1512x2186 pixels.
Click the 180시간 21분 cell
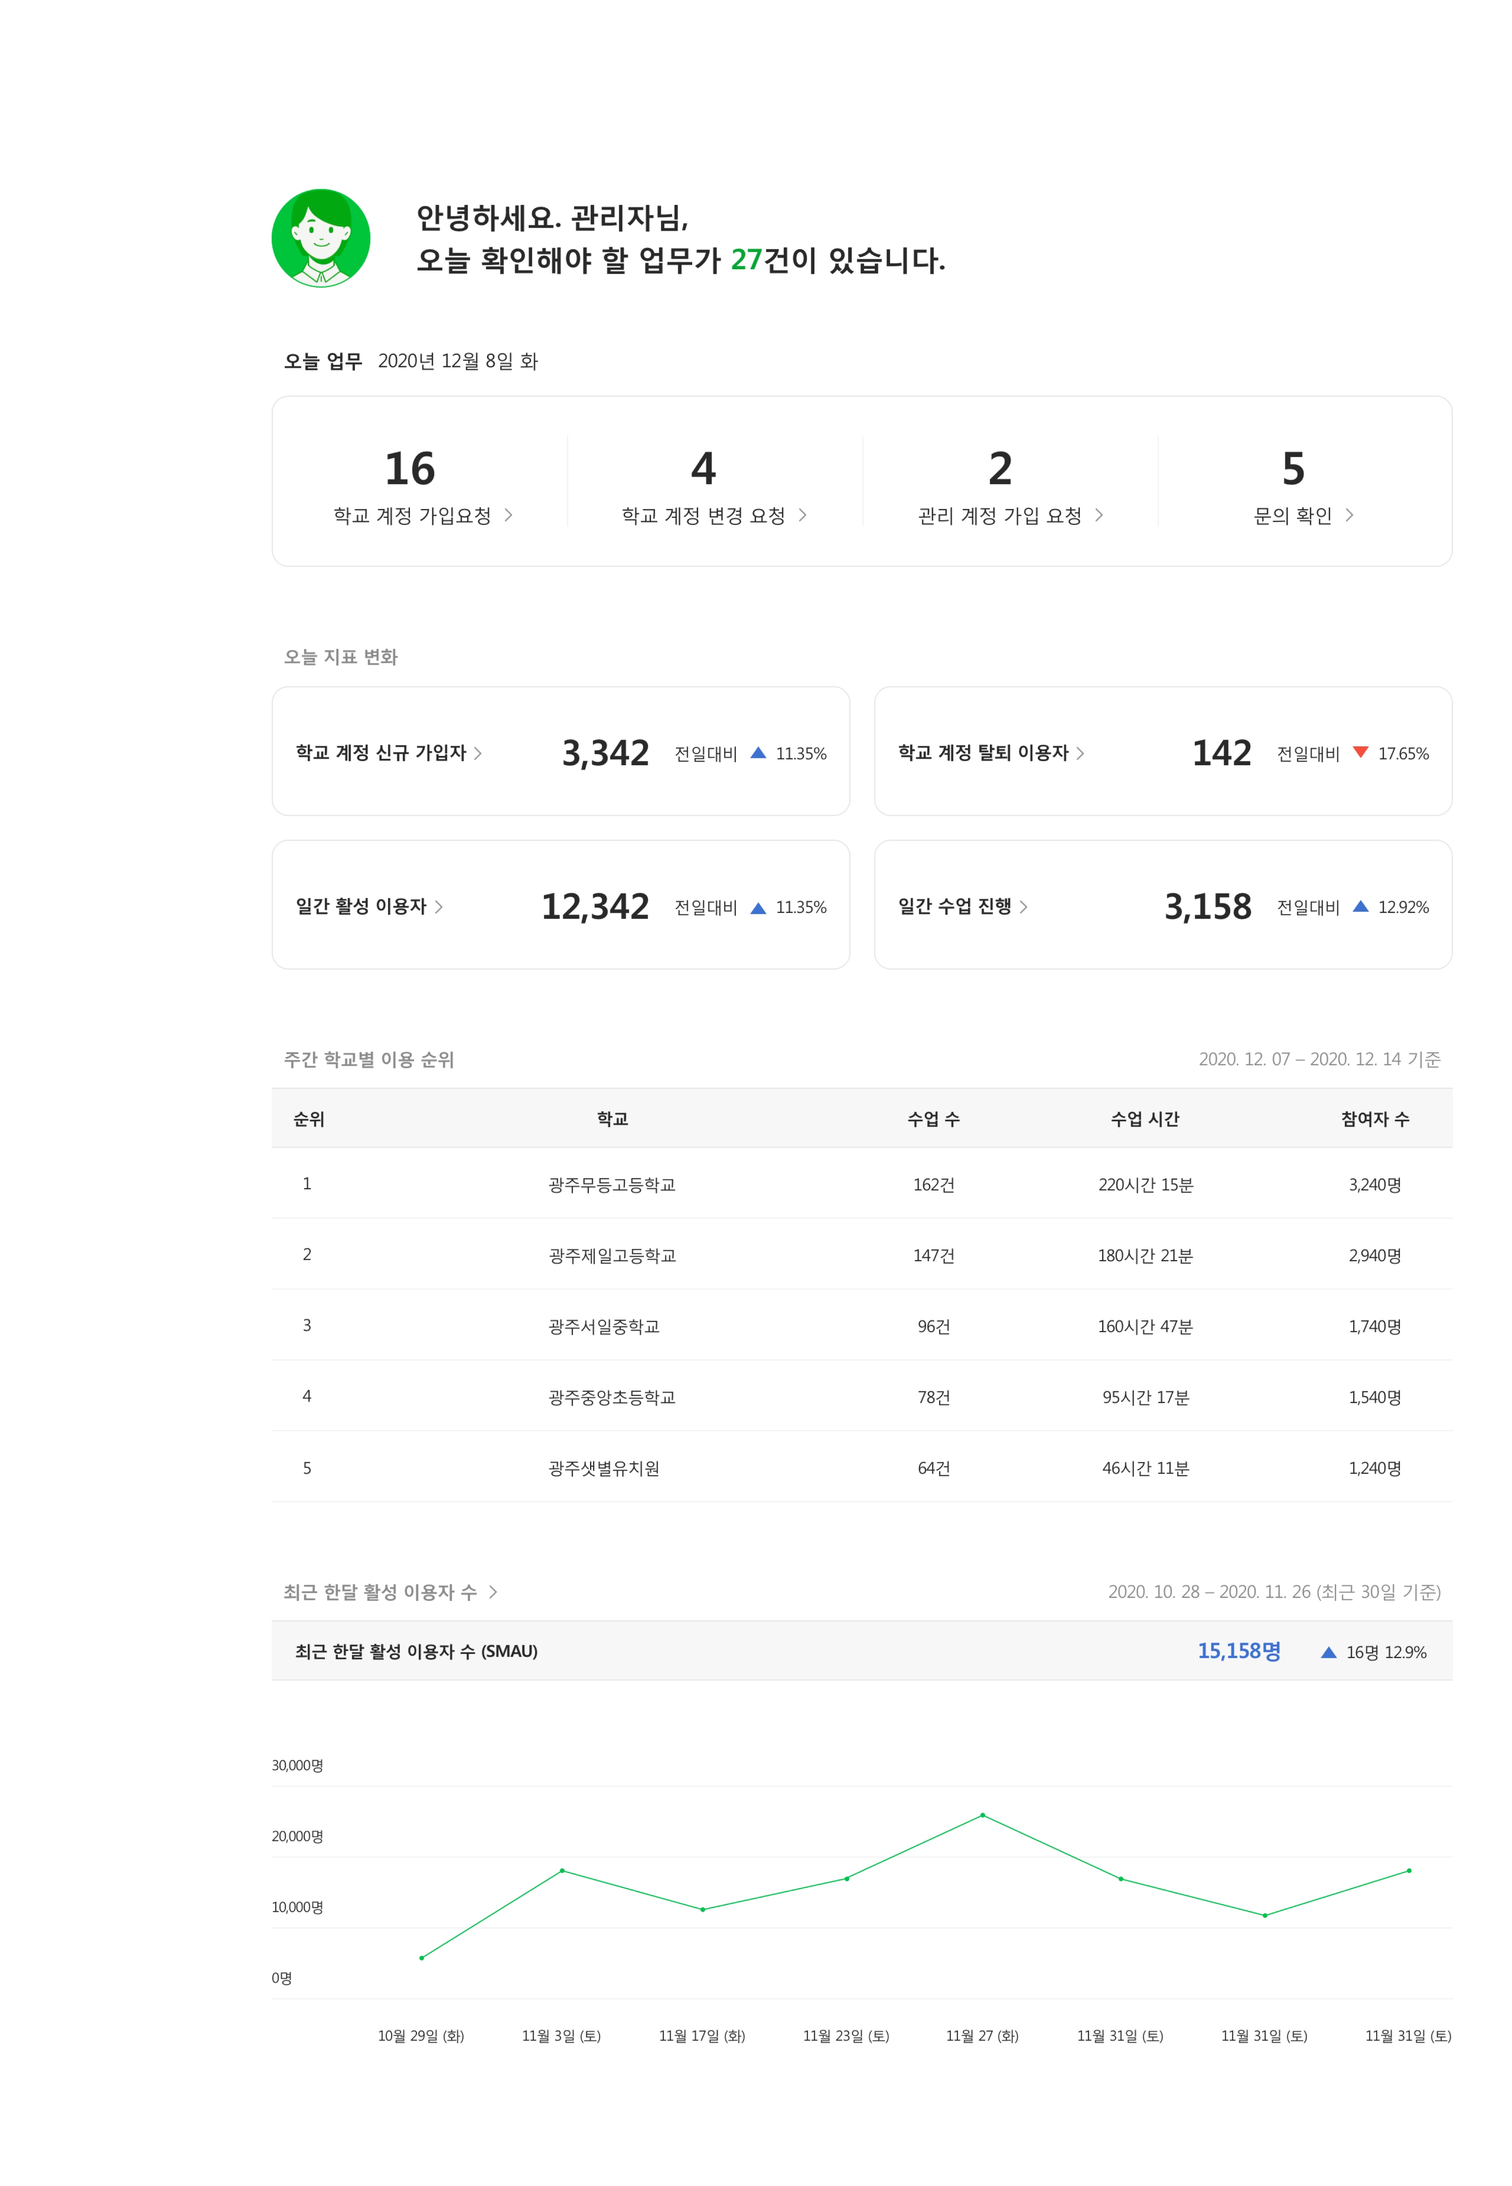click(1144, 1256)
